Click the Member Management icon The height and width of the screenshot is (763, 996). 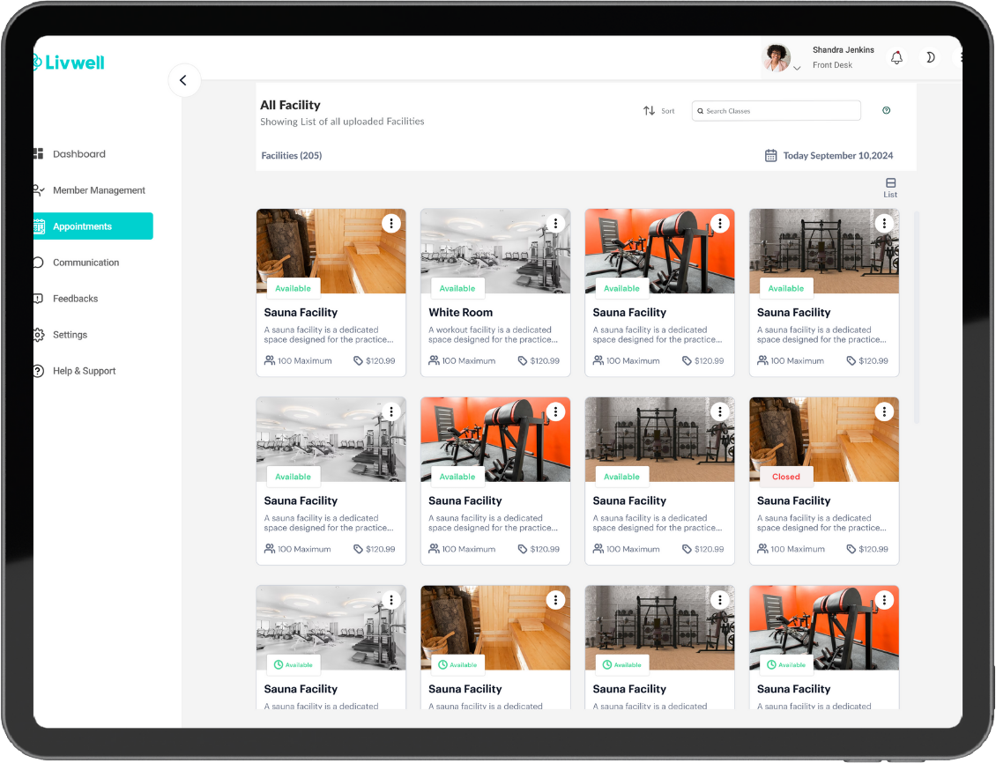(x=38, y=189)
